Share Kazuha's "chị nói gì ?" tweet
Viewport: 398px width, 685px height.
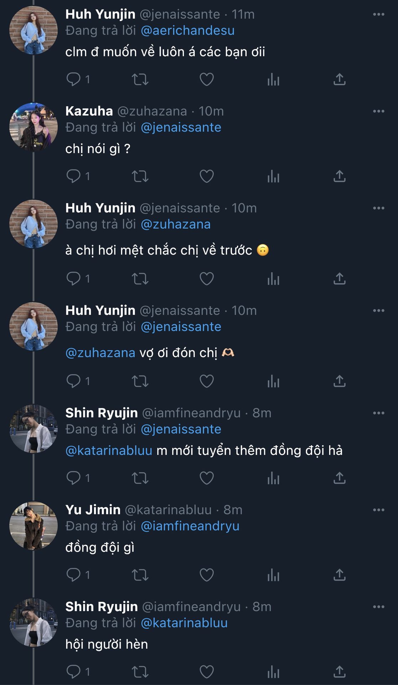point(339,176)
